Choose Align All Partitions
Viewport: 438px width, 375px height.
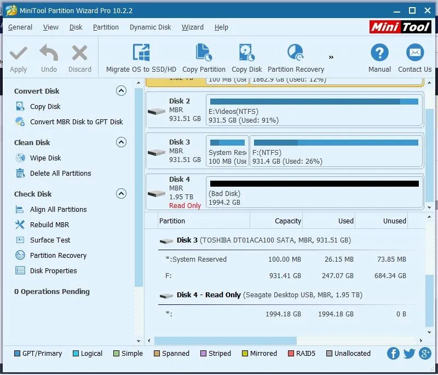[x=58, y=210]
